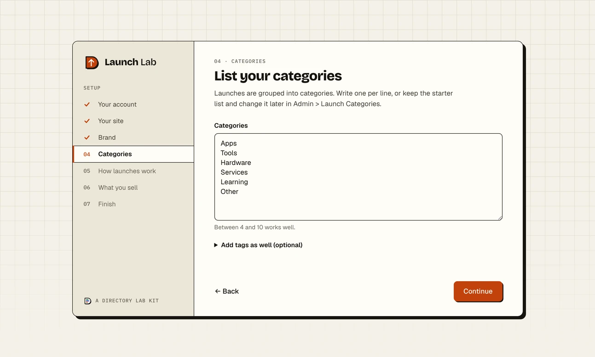Click the Between 4 and 10 hint text

click(x=255, y=227)
